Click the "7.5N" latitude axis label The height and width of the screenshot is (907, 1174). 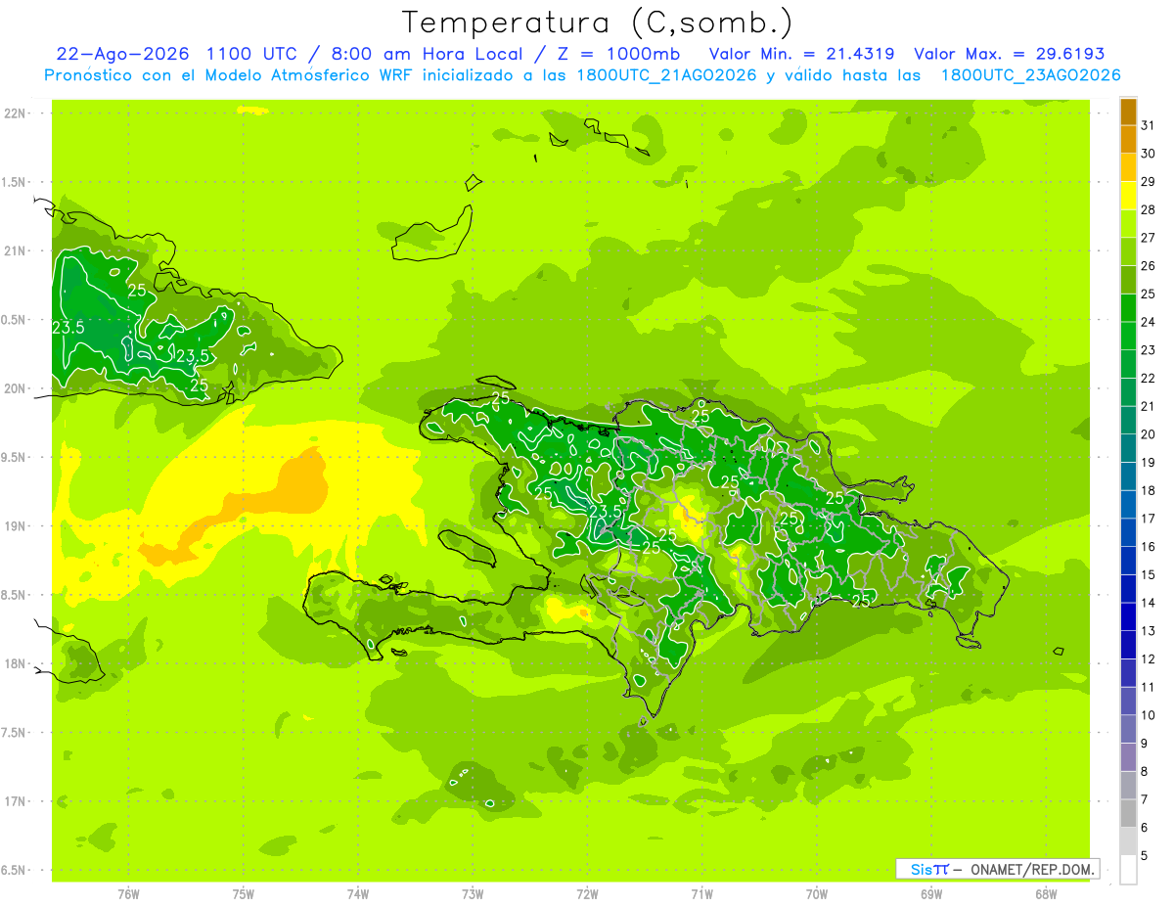click(15, 733)
